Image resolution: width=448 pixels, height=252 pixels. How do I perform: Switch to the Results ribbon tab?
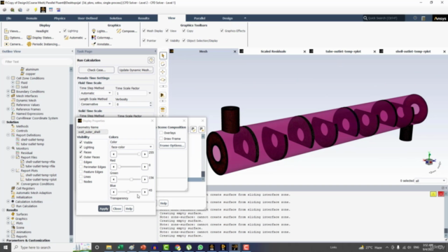click(x=143, y=18)
